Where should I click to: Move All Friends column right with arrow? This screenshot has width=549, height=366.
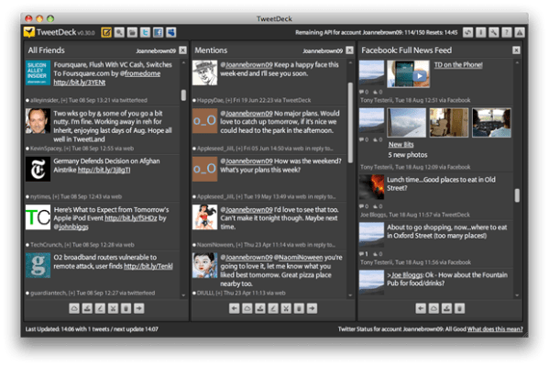pyautogui.click(x=139, y=308)
